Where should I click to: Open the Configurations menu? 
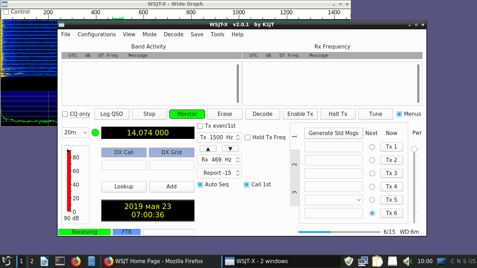click(x=97, y=35)
